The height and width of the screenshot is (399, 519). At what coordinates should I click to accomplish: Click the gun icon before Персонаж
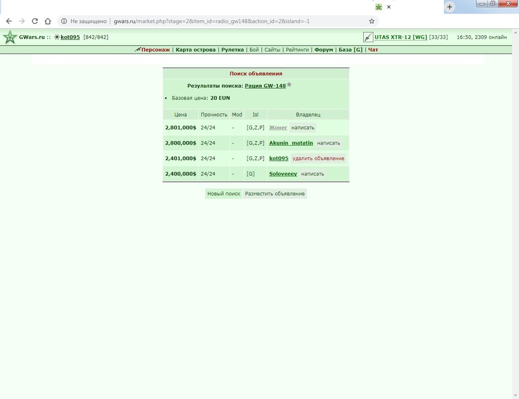click(138, 50)
